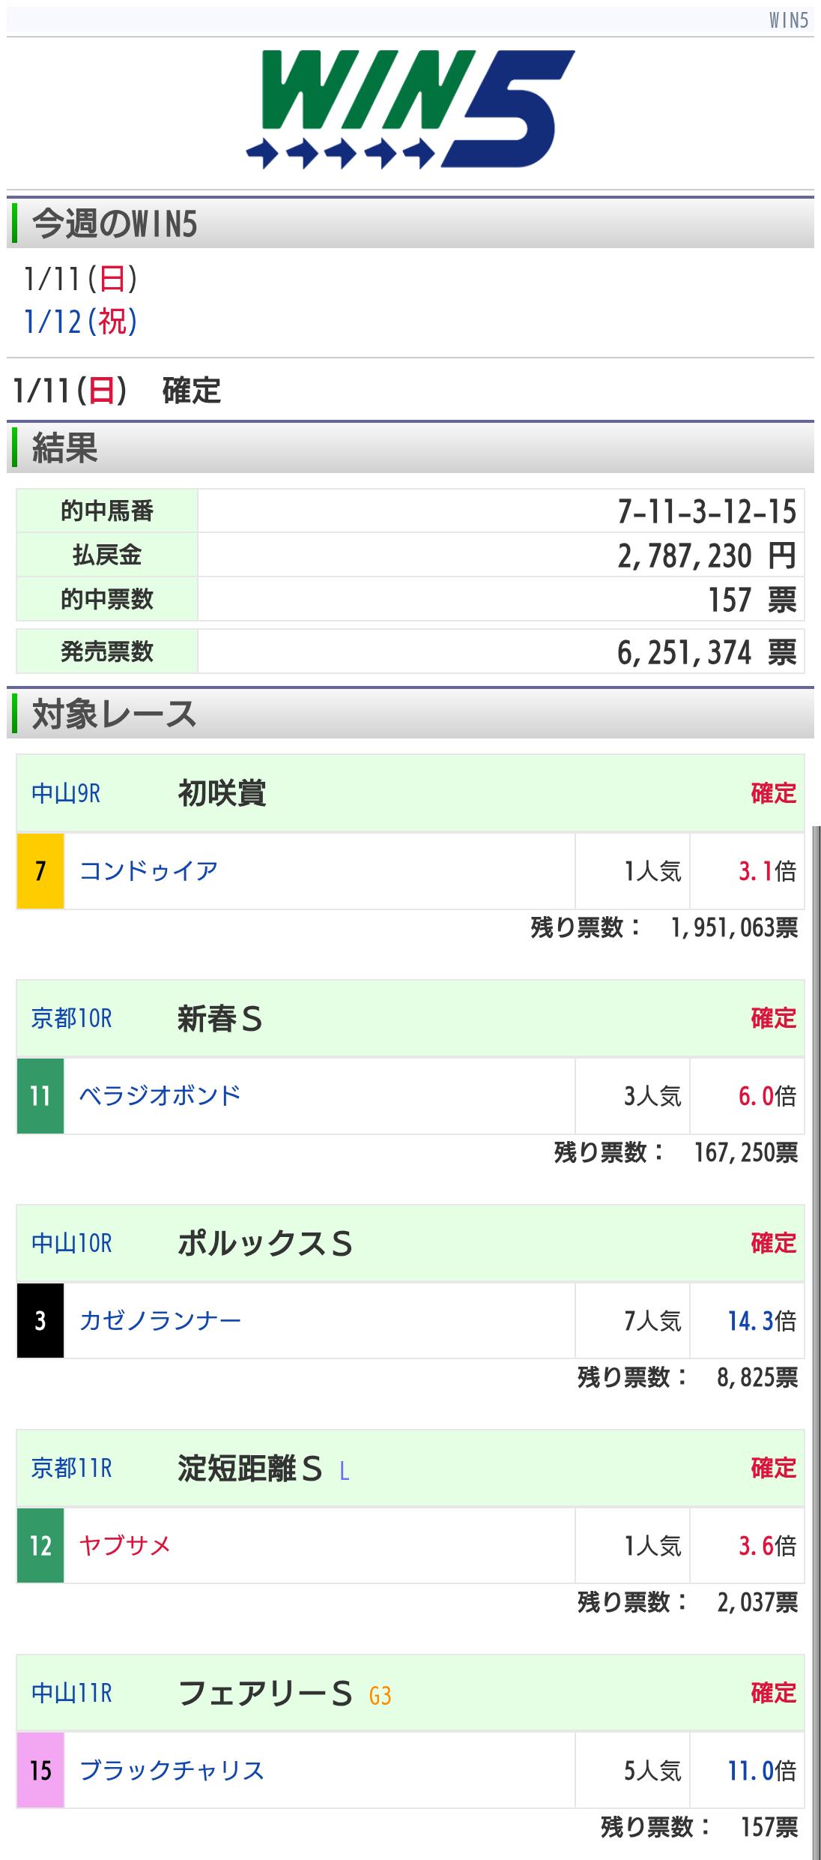Open the 1/12(祝) date link
821x1860 pixels.
coord(80,322)
